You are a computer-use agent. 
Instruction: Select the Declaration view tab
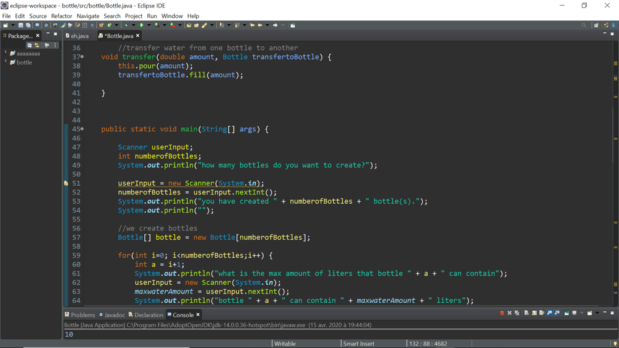(145, 315)
